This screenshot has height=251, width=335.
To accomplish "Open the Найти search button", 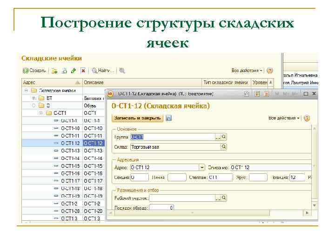I will pyautogui.click(x=103, y=71).
